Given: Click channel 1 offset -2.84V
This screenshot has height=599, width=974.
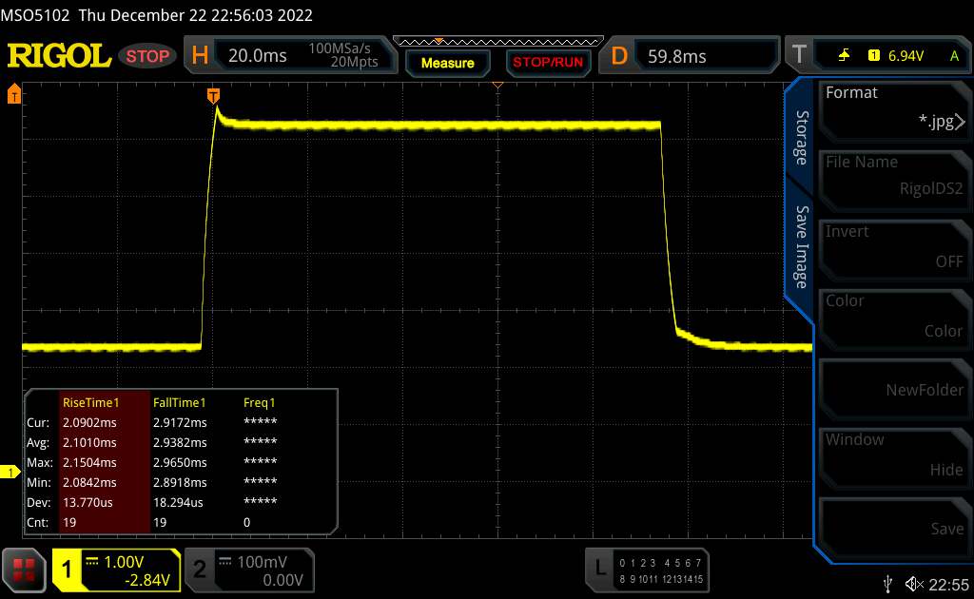Looking at the screenshot, I should (x=147, y=580).
